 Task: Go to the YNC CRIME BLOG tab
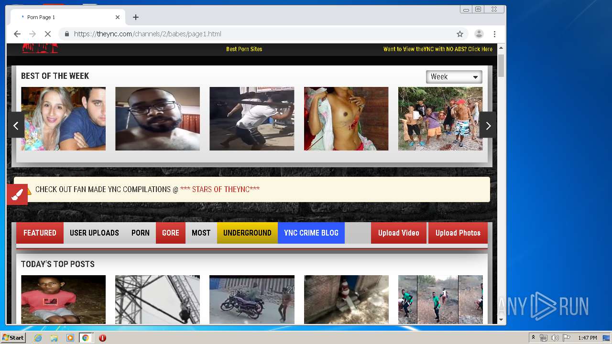click(x=311, y=233)
